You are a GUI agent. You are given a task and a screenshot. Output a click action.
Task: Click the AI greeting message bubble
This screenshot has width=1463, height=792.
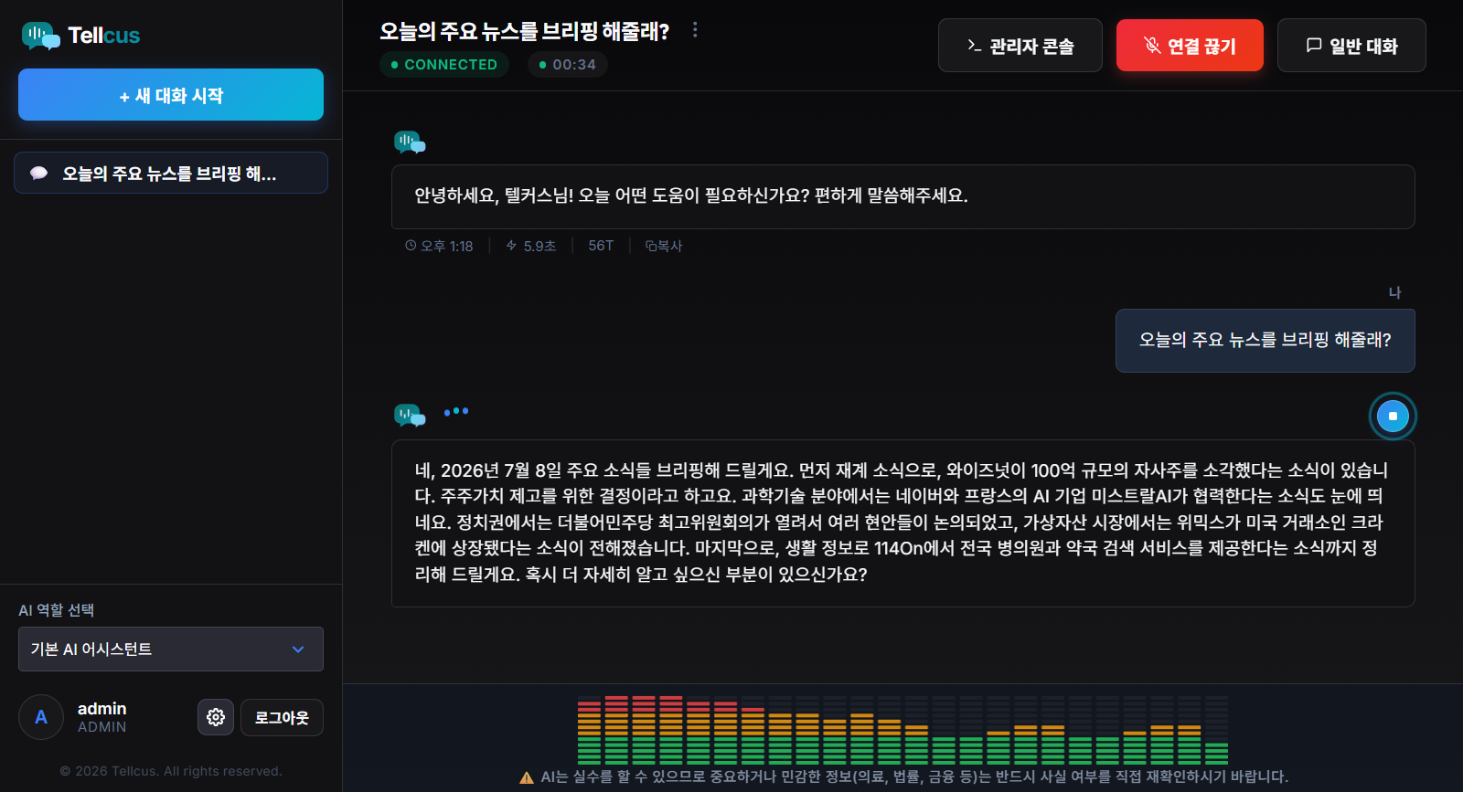pos(902,196)
